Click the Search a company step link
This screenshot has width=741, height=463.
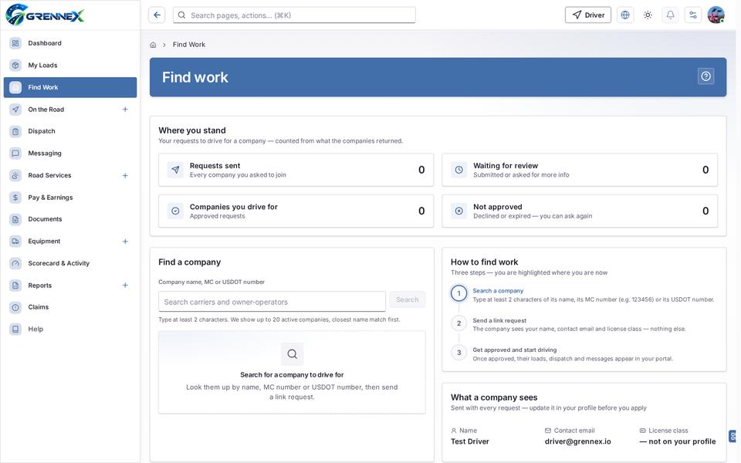[x=498, y=291]
